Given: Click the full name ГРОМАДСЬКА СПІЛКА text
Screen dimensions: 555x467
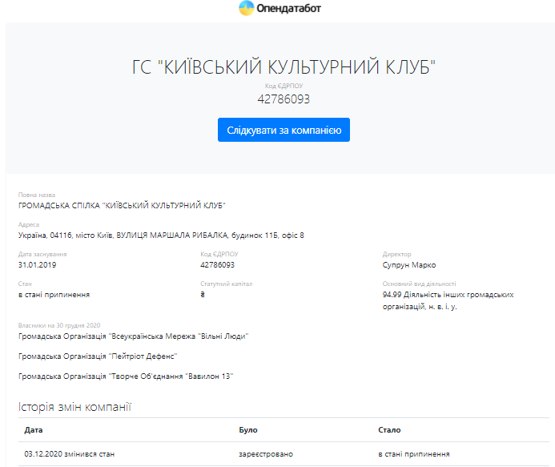Looking at the screenshot, I should 122,205.
